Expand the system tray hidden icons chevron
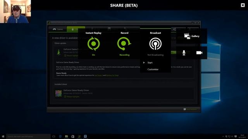 [223, 136]
